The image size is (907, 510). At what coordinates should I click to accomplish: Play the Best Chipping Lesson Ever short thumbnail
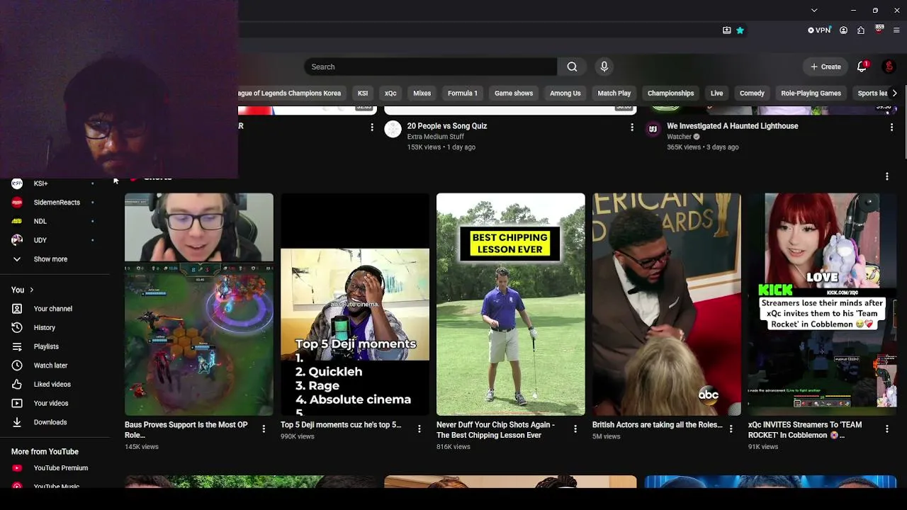(511, 304)
